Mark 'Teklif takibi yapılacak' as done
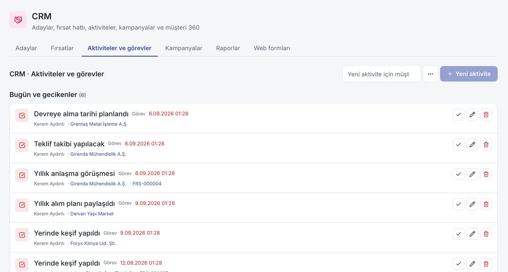 pos(458,144)
